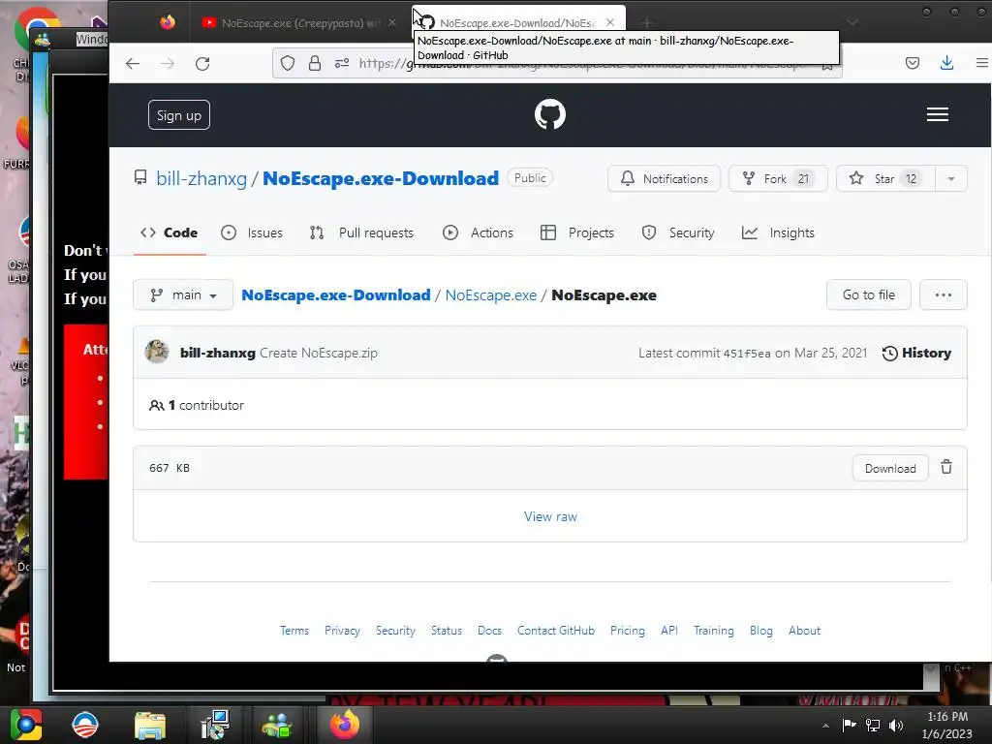Open View raw link
This screenshot has height=744, width=992.
click(x=550, y=516)
